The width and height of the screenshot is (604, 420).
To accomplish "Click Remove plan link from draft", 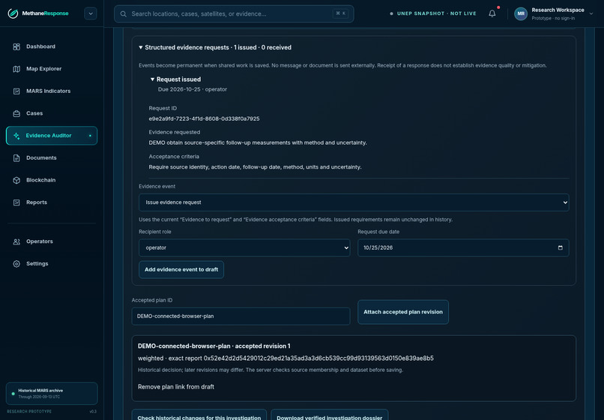I will (x=176, y=387).
